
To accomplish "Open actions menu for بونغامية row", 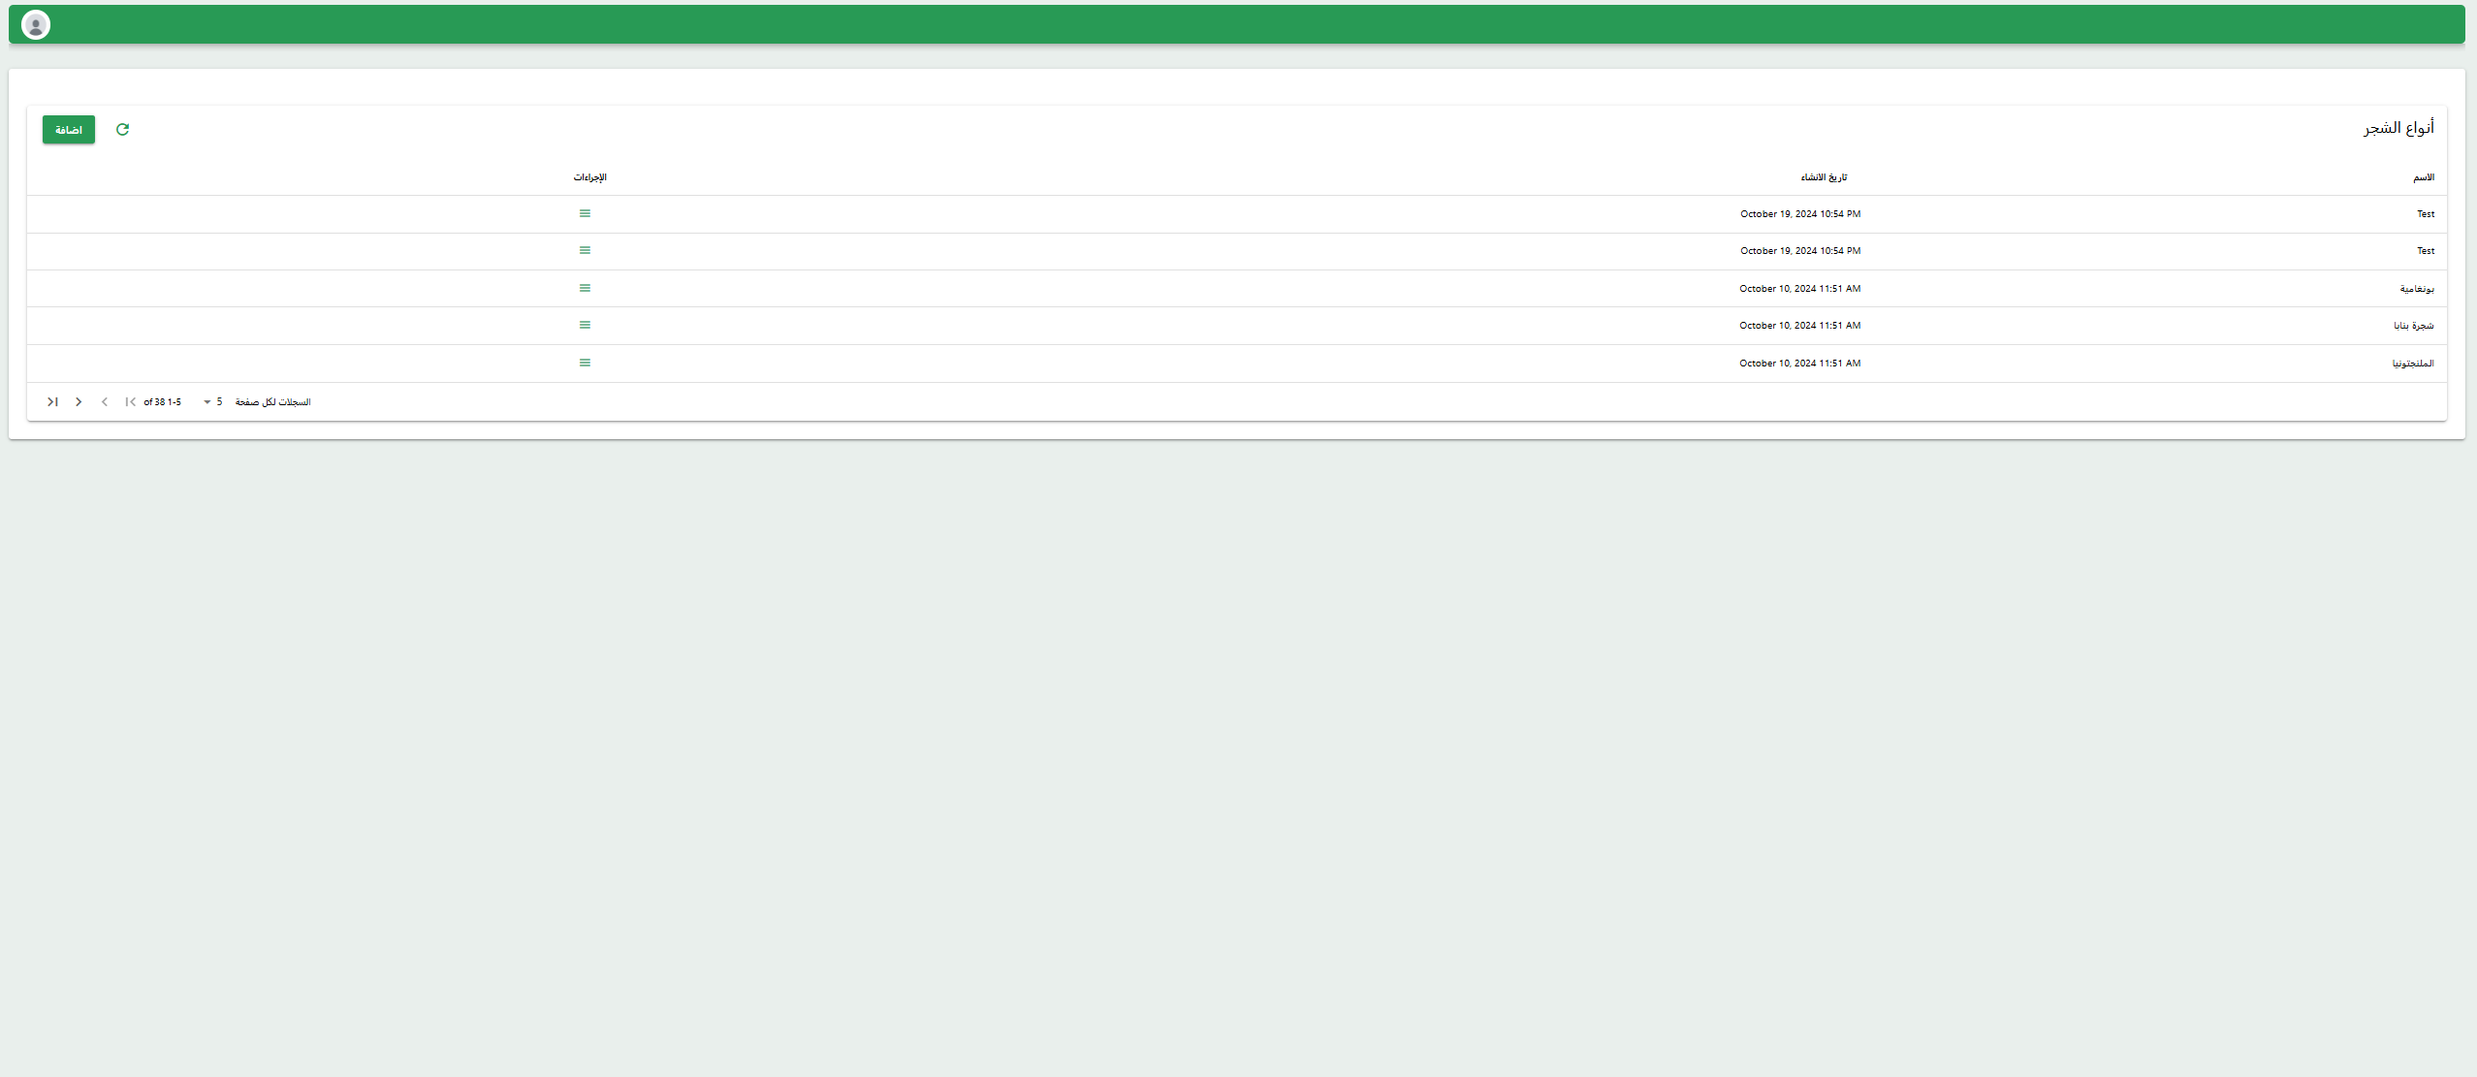I will click(x=585, y=288).
